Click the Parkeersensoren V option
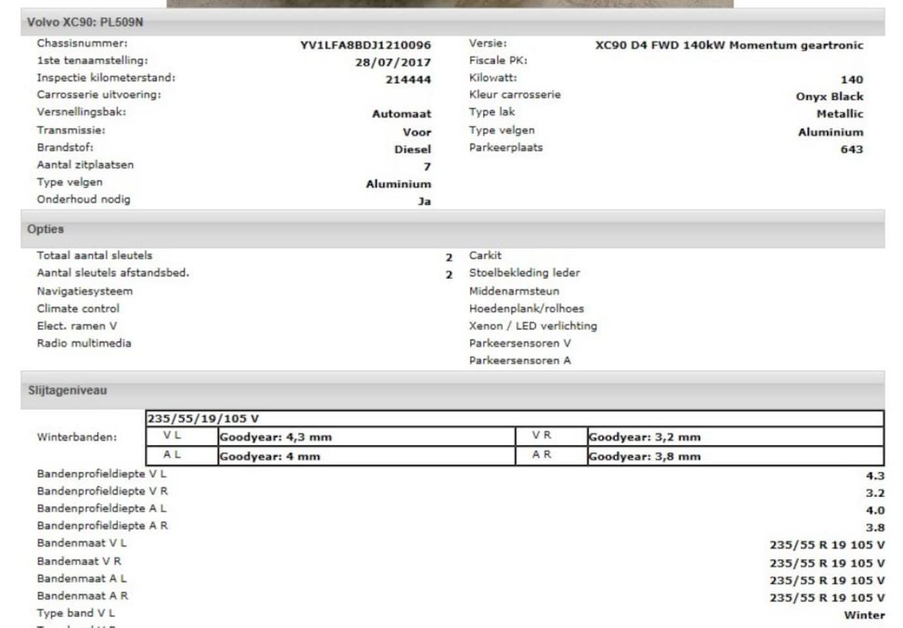 point(520,343)
